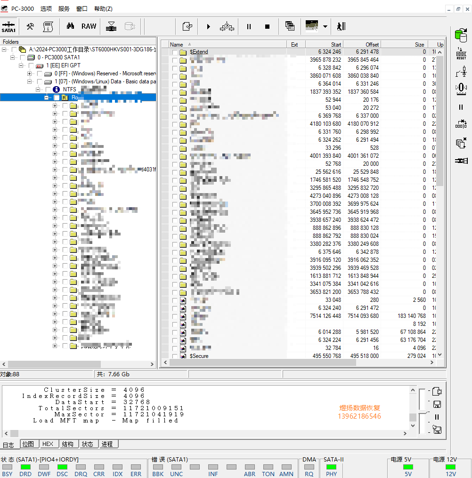Image resolution: width=472 pixels, height=478 pixels.
Task: Collapse the 1 [EE] EFI GPT node
Action: [x=21, y=65]
